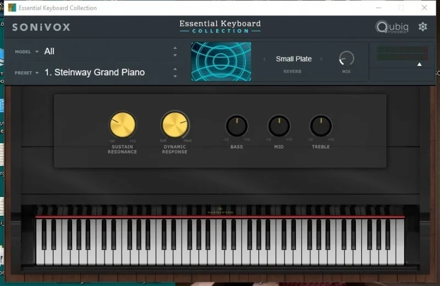This screenshot has height=286, width=440.
Task: Click the Sustain Resonance knob
Action: (x=122, y=125)
